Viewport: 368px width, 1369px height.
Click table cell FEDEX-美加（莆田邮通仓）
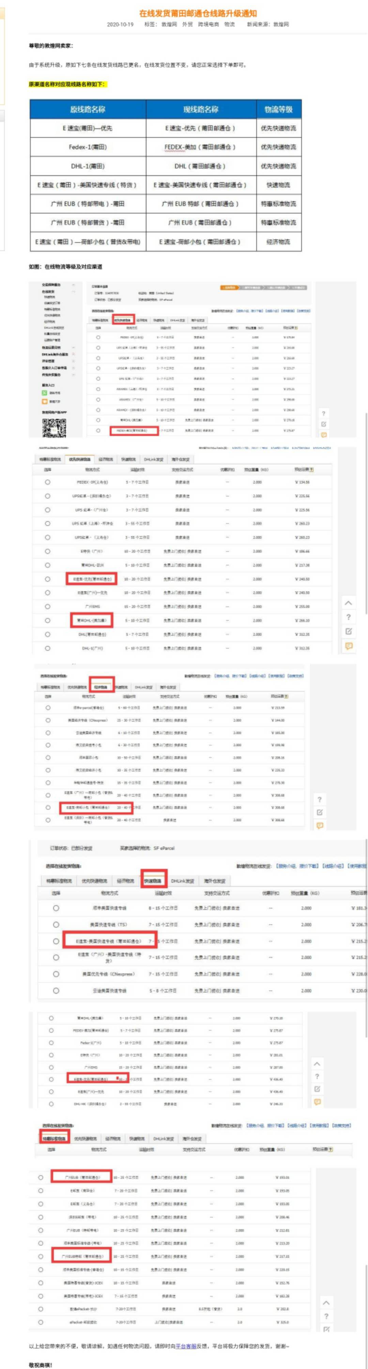point(201,147)
